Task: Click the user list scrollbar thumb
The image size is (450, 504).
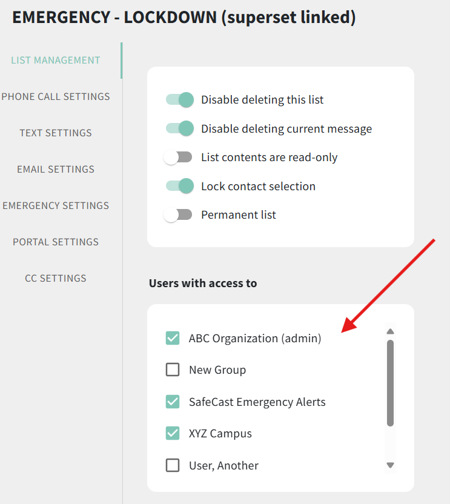Action: pos(390,383)
